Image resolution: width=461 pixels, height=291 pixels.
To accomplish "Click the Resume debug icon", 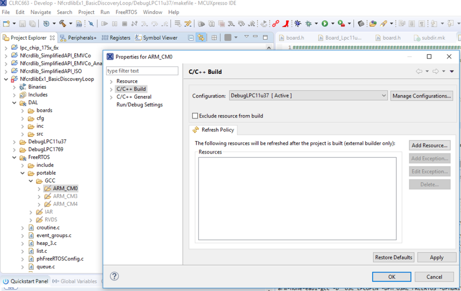I will click(x=104, y=24).
